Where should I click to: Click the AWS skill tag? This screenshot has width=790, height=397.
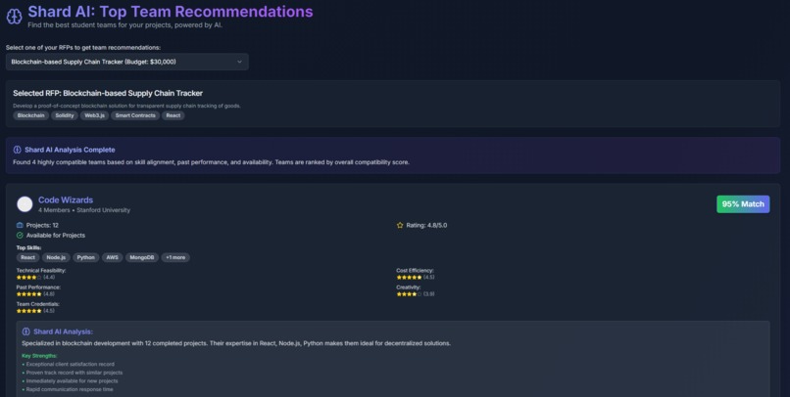click(112, 257)
